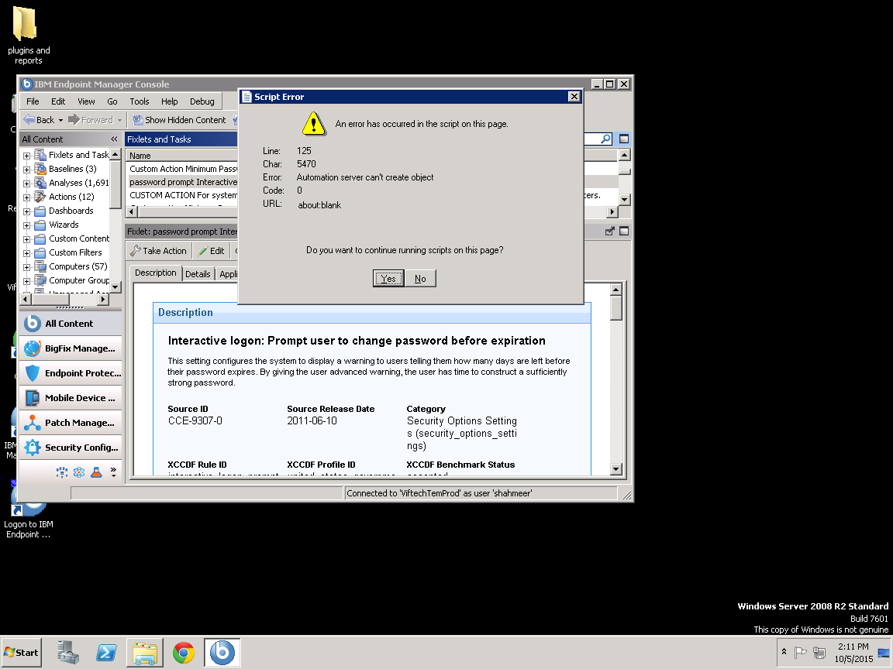Click the Take Action button
This screenshot has height=669, width=893.
pyautogui.click(x=158, y=251)
